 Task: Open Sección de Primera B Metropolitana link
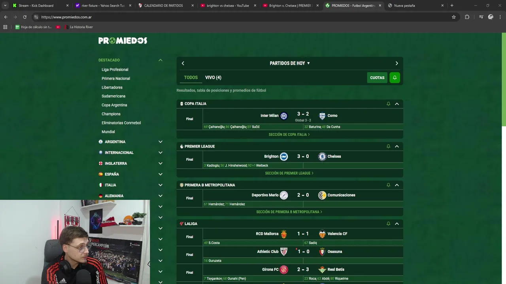(x=289, y=212)
